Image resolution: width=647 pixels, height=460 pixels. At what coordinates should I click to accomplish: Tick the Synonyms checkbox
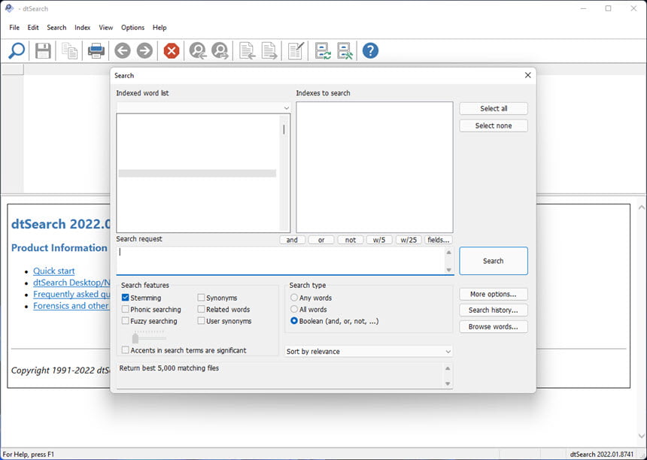[x=201, y=297]
